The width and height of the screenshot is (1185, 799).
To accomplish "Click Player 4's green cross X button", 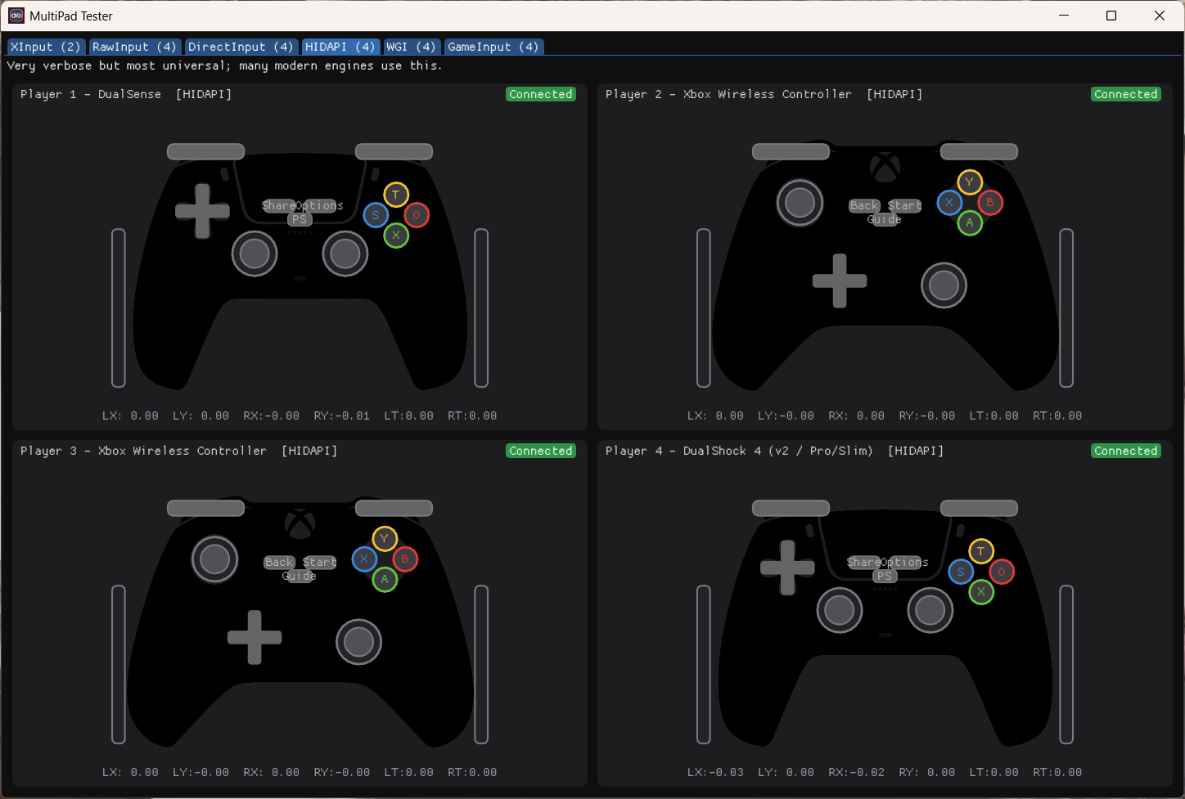I will tap(981, 592).
